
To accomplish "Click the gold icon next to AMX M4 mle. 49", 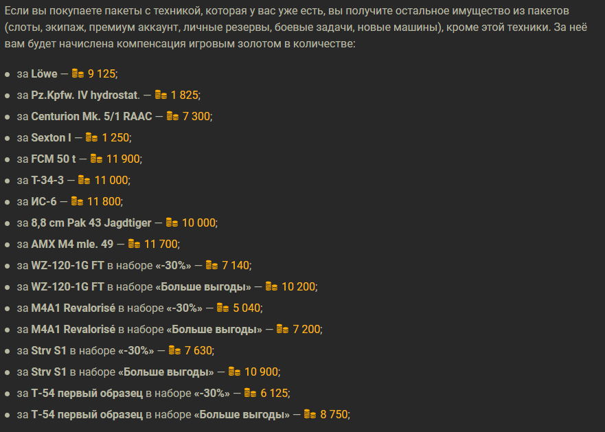I will click(x=134, y=243).
